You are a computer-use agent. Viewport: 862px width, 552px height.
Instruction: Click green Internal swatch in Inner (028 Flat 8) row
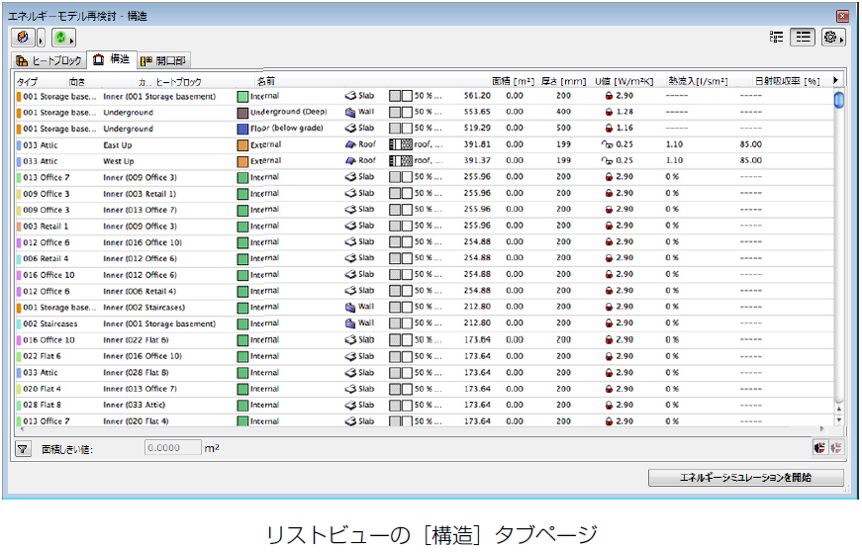242,373
